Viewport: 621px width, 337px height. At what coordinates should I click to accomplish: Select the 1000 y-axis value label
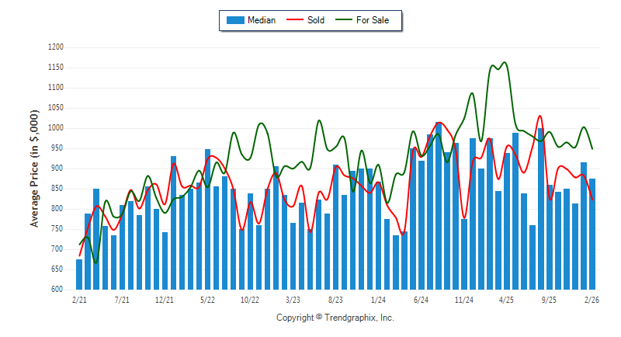(x=54, y=128)
